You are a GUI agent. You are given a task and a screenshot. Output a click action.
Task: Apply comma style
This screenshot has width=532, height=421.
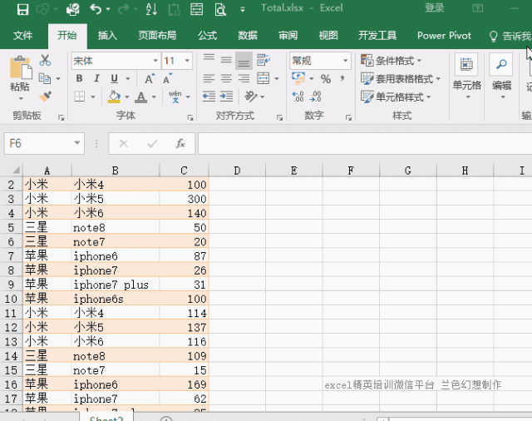[x=342, y=79]
